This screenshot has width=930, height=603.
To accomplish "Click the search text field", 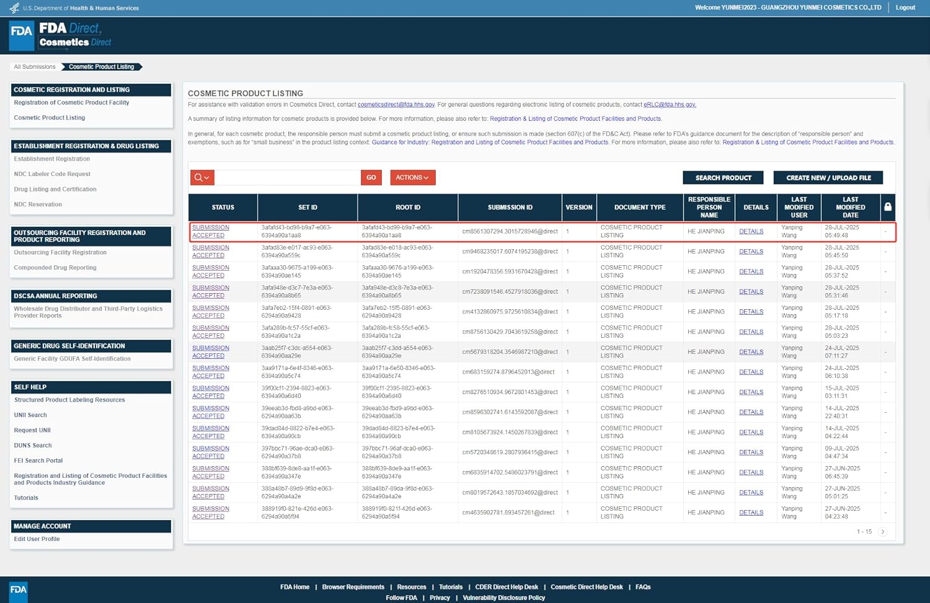I will 288,178.
